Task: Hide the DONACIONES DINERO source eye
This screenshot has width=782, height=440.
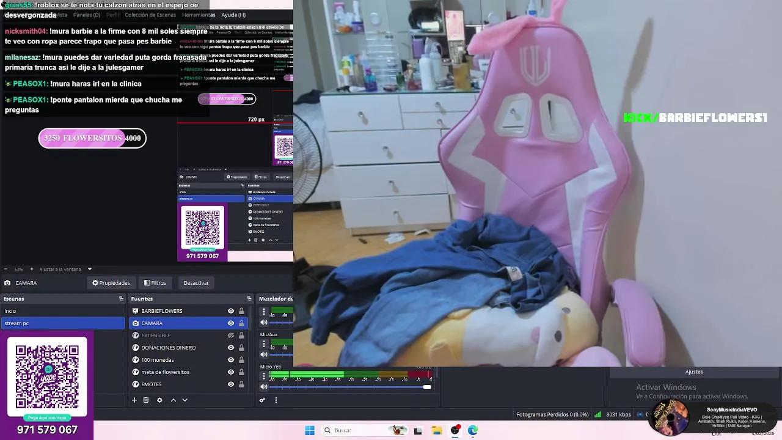Action: (x=231, y=348)
